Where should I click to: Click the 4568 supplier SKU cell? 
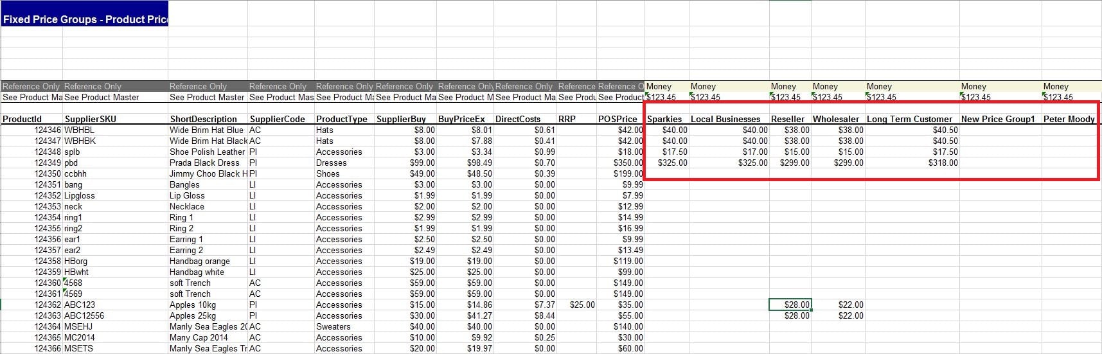116,283
